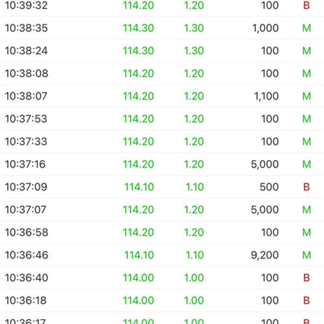Choose the 10:36:40 trade row
324x324 pixels.
point(162,278)
